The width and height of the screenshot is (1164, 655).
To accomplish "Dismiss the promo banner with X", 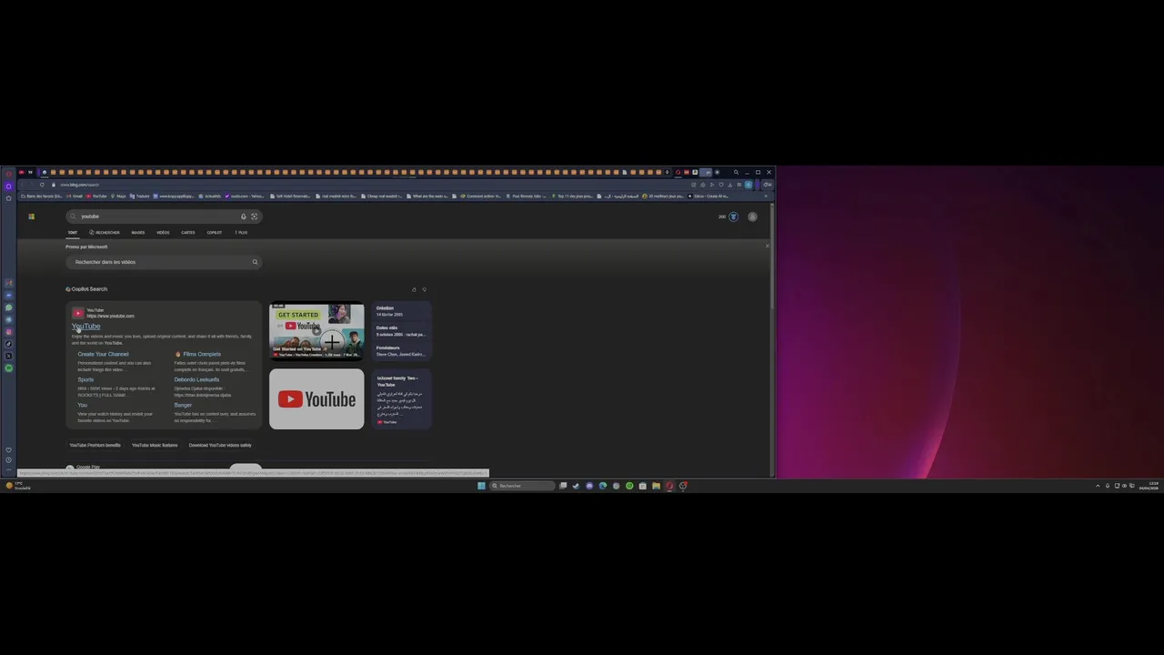I will click(x=767, y=246).
